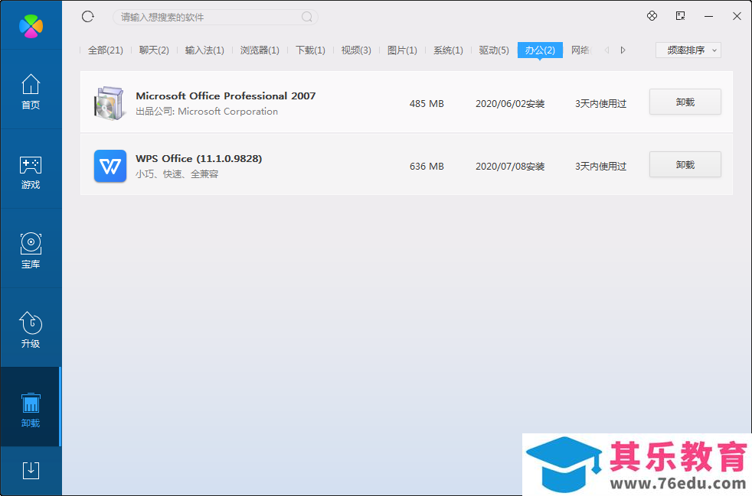Switch to 聊天(2) tab
Image resolution: width=752 pixels, height=496 pixels.
coord(154,50)
